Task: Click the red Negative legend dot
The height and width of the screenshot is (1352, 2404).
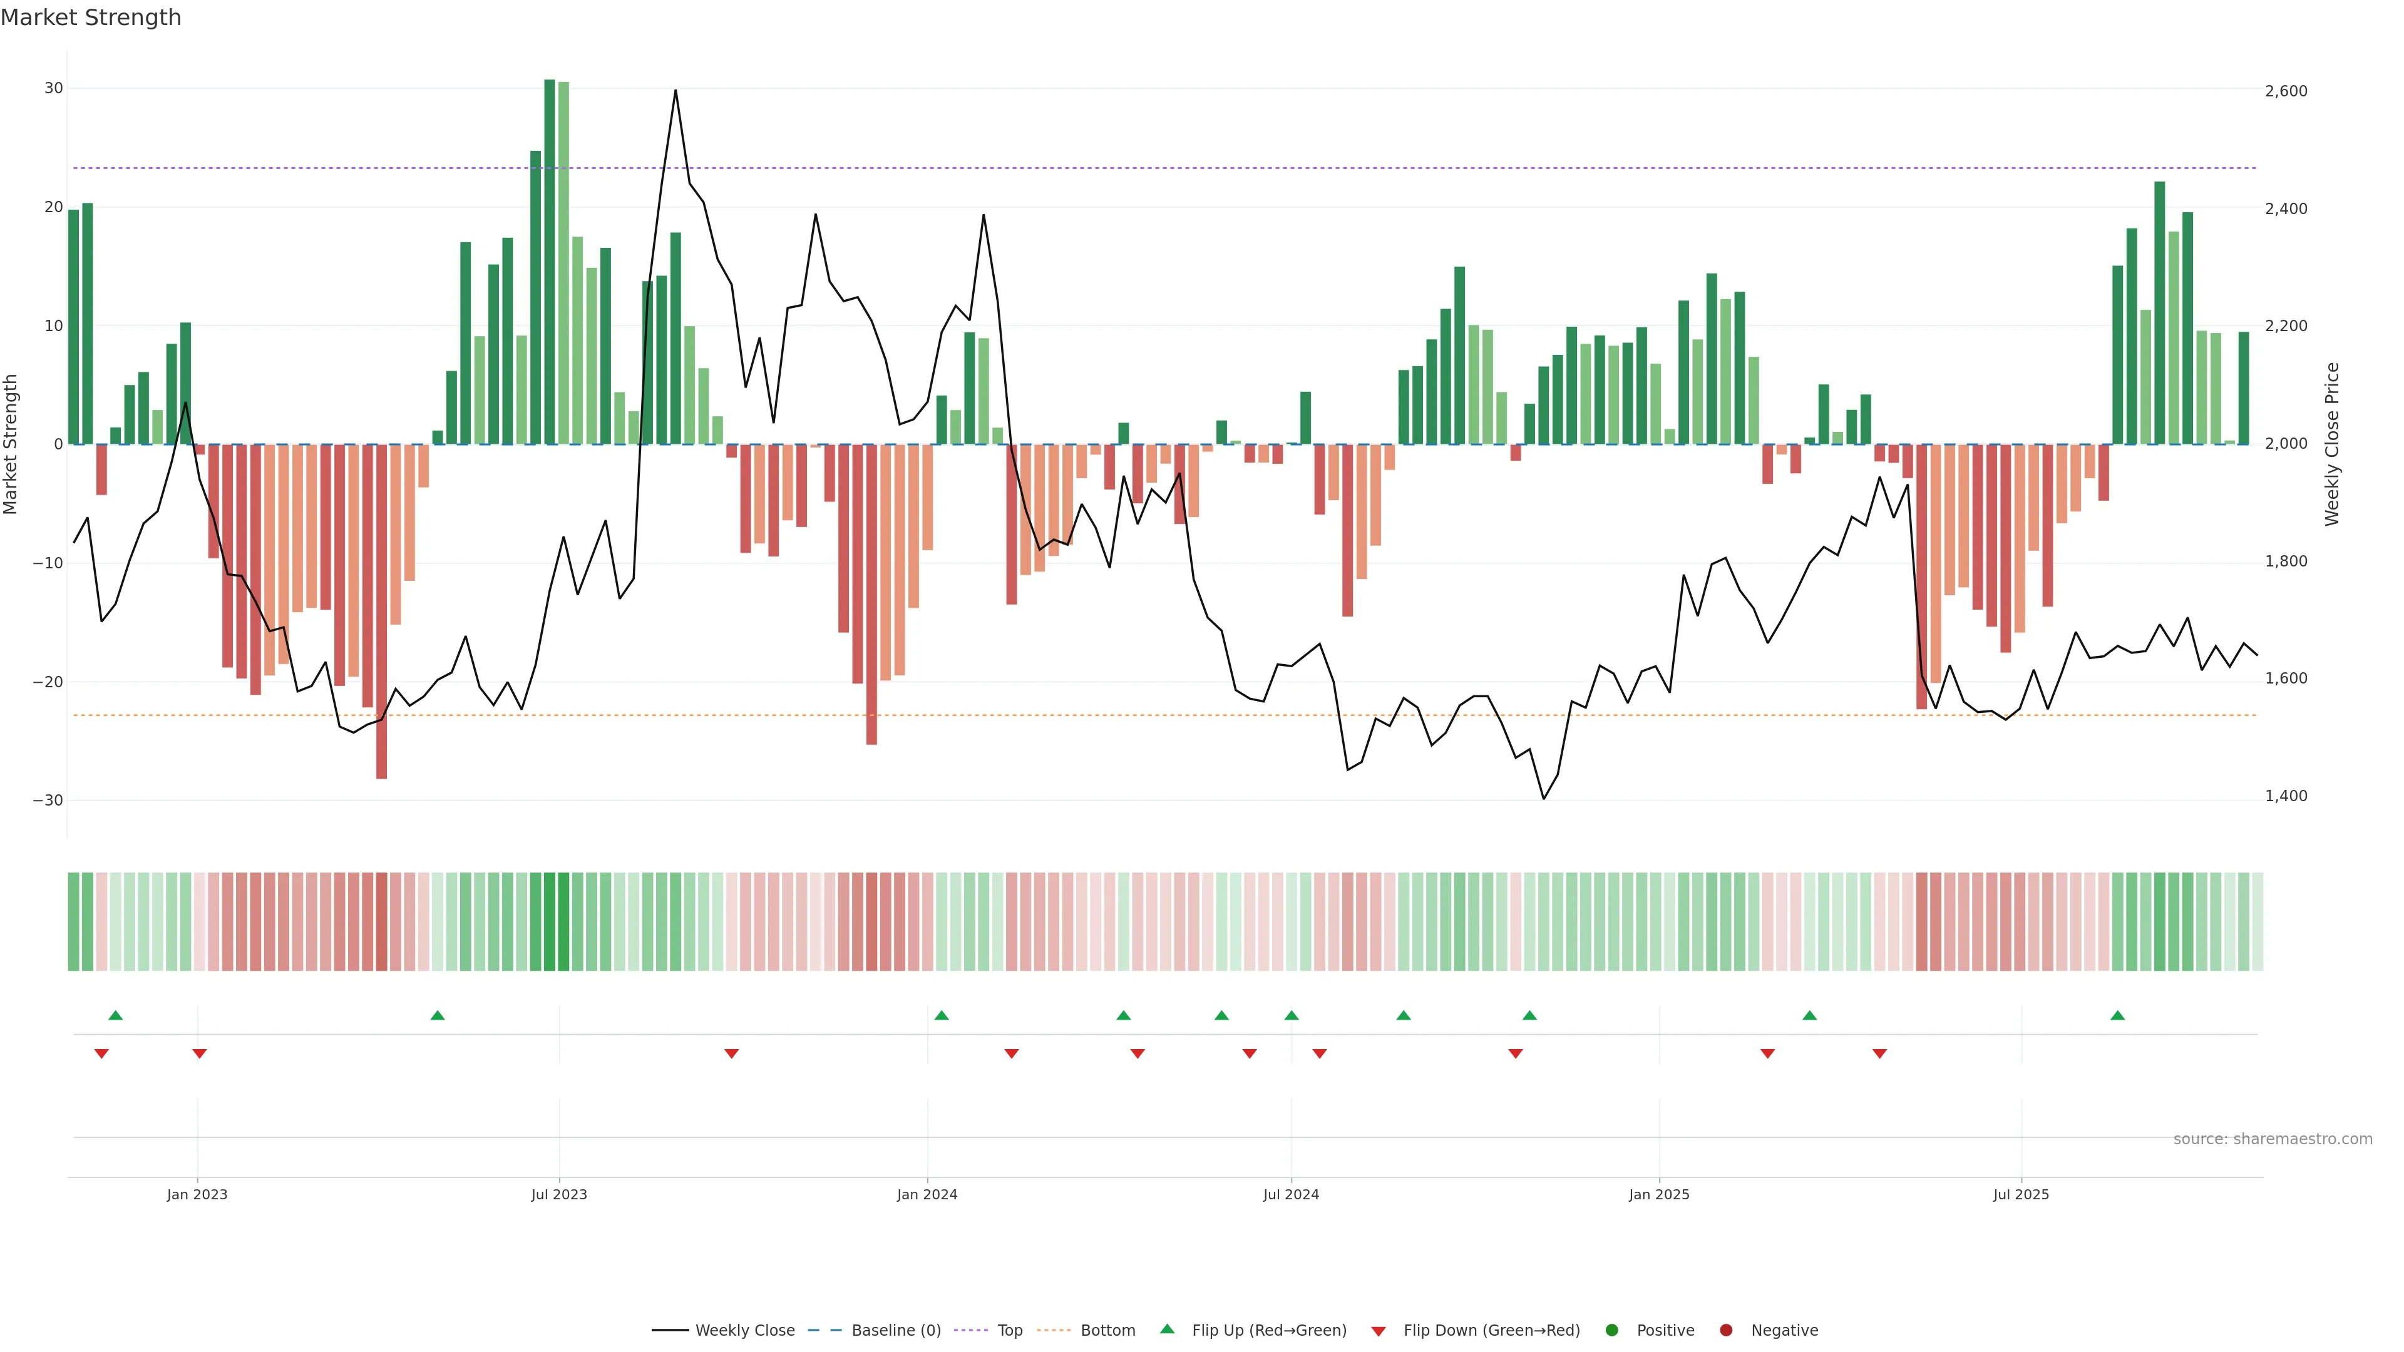Action: [1725, 1329]
